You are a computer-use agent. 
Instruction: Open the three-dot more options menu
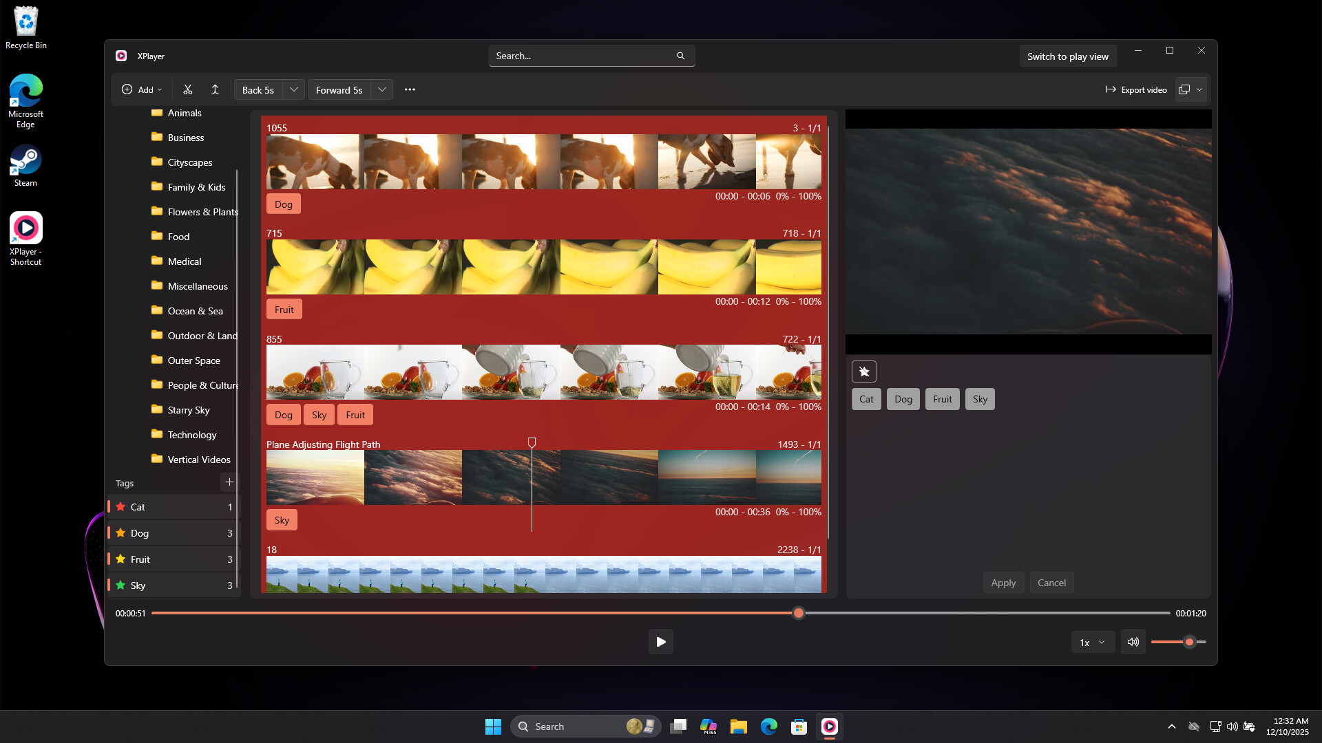point(410,89)
